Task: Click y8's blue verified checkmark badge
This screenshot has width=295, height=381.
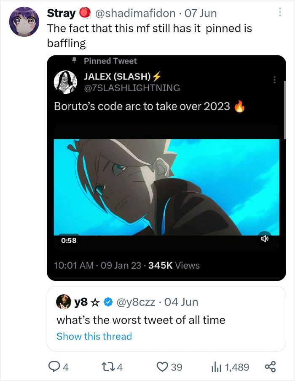Action: pos(107,301)
